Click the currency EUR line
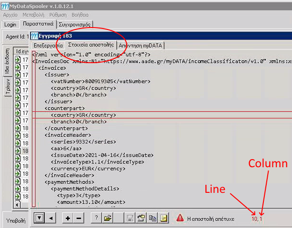Image resolution: width=292 pixels, height=228 pixels. [88, 169]
